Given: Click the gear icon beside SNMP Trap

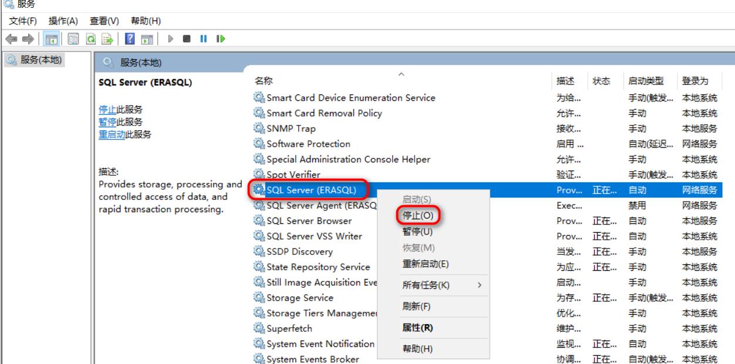Looking at the screenshot, I should point(259,129).
